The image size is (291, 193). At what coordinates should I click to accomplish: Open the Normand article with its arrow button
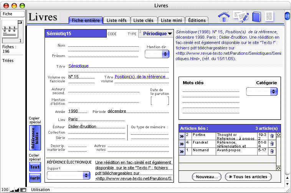point(182,152)
